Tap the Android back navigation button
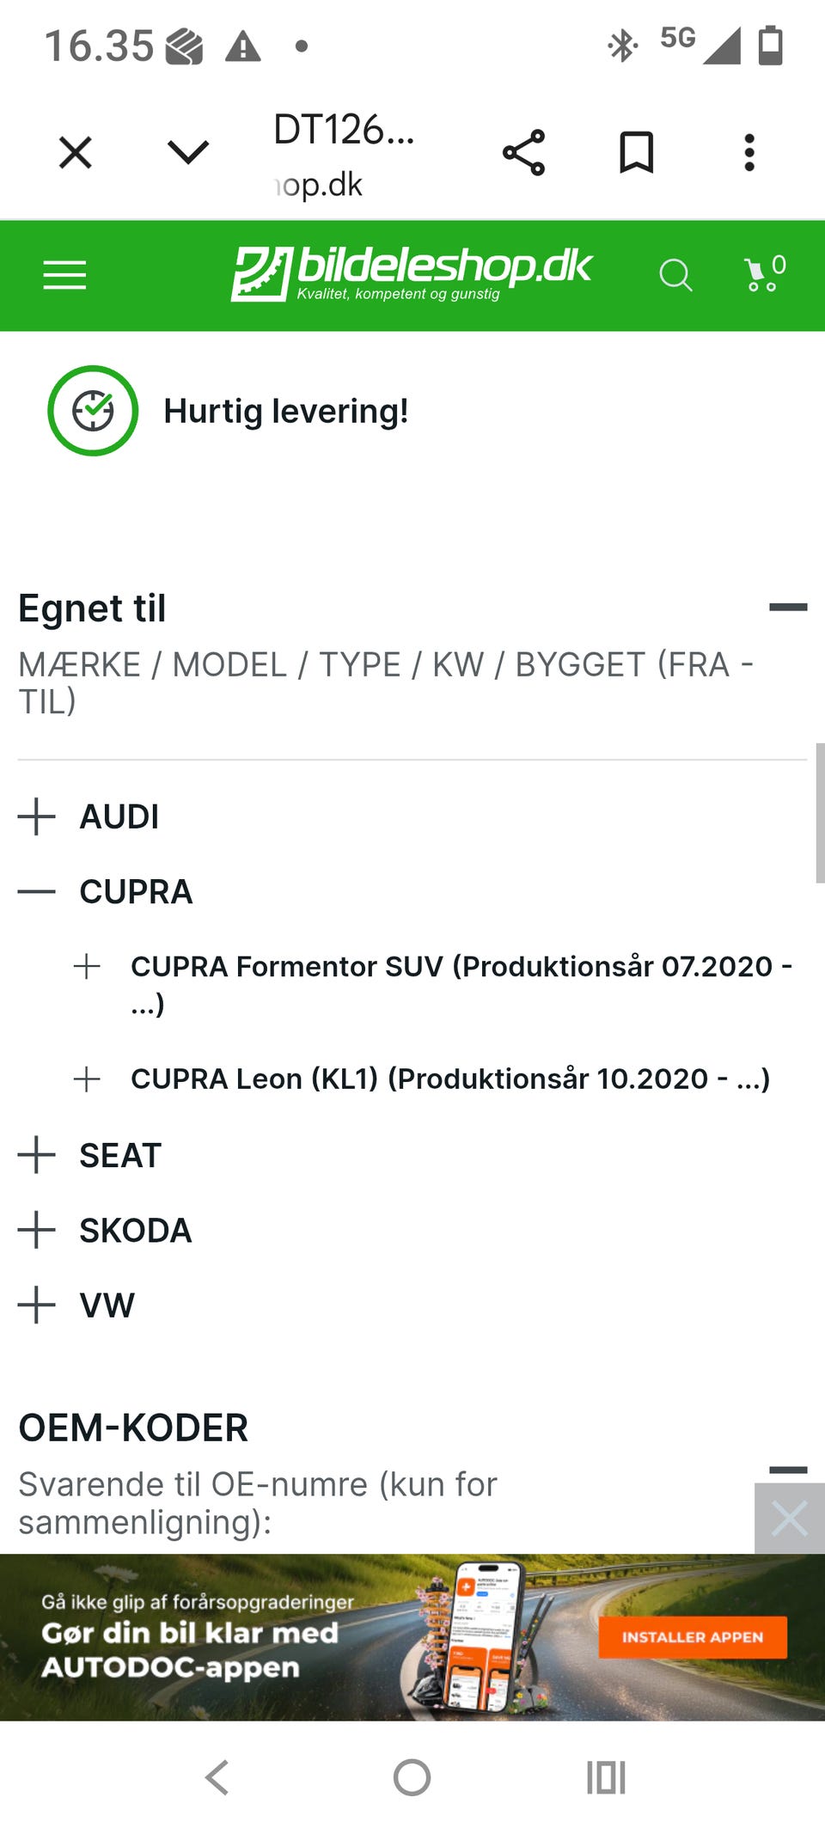The image size is (825, 1834). (217, 1777)
